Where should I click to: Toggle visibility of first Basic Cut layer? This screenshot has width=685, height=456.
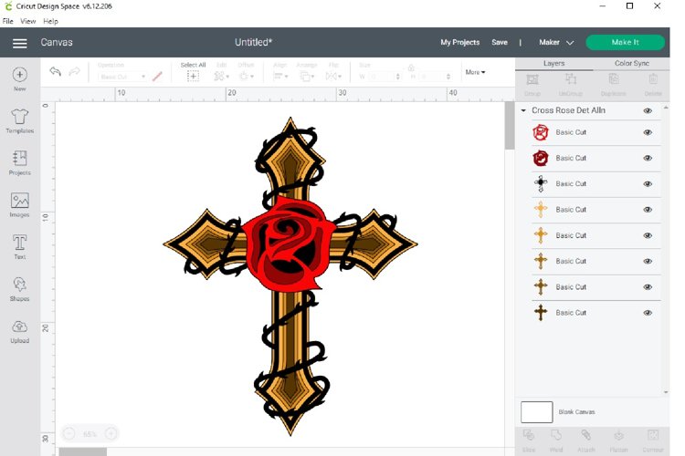tap(648, 132)
